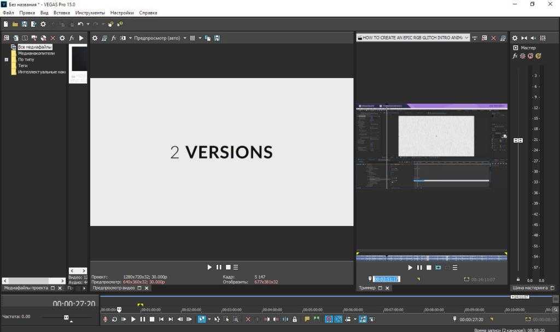Screen dimensions: 560x332
Task: Save snapshot of video preview to file
Action: click(x=217, y=38)
